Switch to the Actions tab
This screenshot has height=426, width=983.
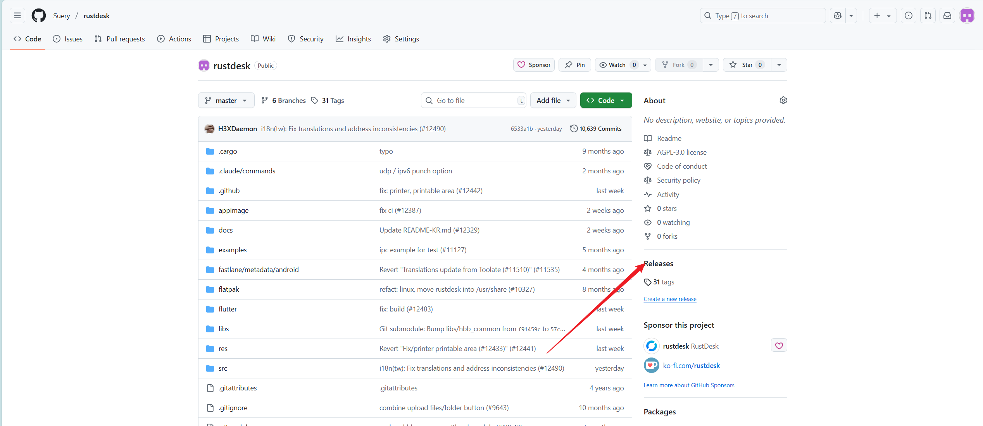click(x=174, y=39)
